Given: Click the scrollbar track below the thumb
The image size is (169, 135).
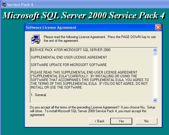Looking at the screenshot, I should click(x=155, y=76).
